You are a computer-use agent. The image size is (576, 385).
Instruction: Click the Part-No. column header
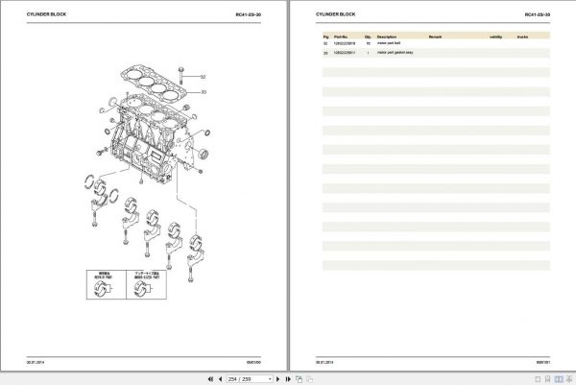341,36
